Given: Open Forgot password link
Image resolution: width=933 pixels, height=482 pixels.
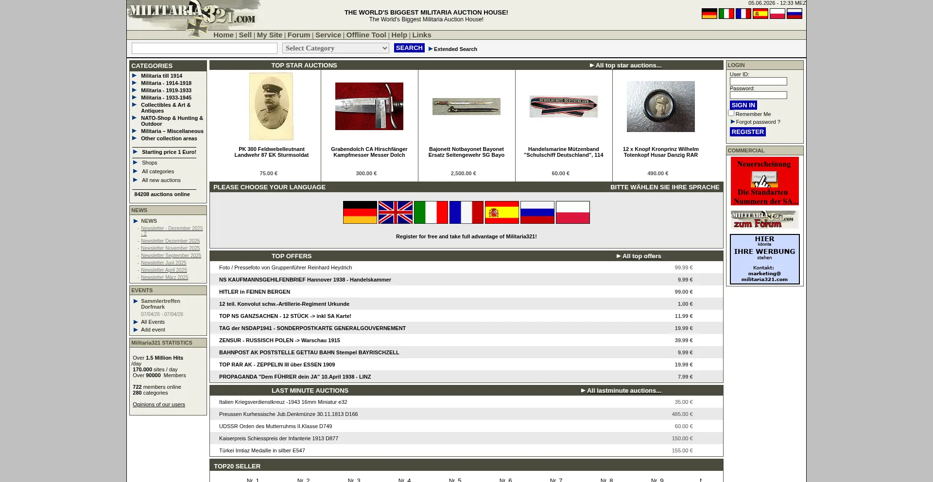Looking at the screenshot, I should (758, 122).
